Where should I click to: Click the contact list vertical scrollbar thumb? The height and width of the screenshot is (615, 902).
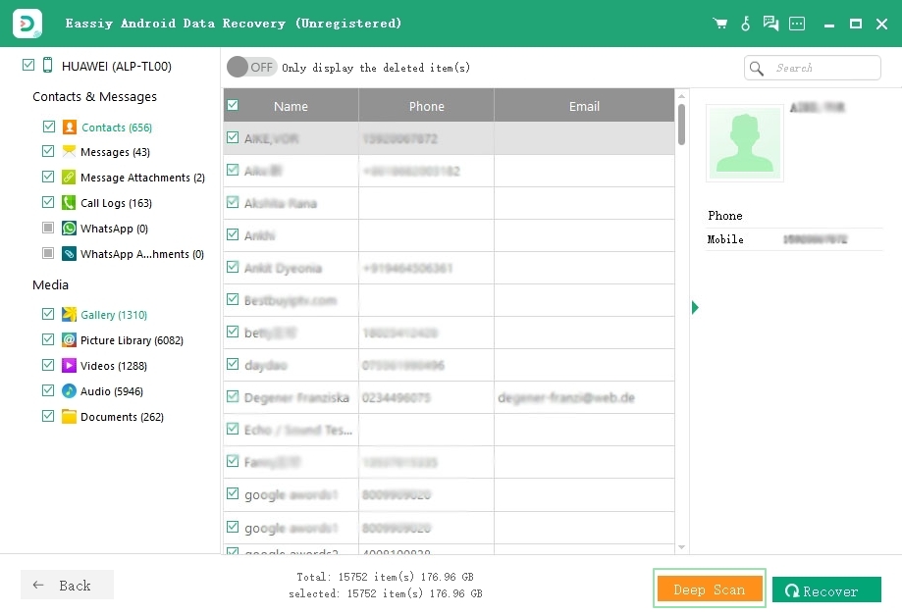pos(682,125)
